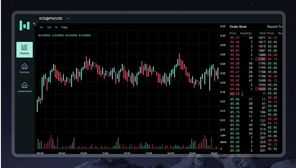
Task: Select the 99.45 ask price row
Action: 248,76
